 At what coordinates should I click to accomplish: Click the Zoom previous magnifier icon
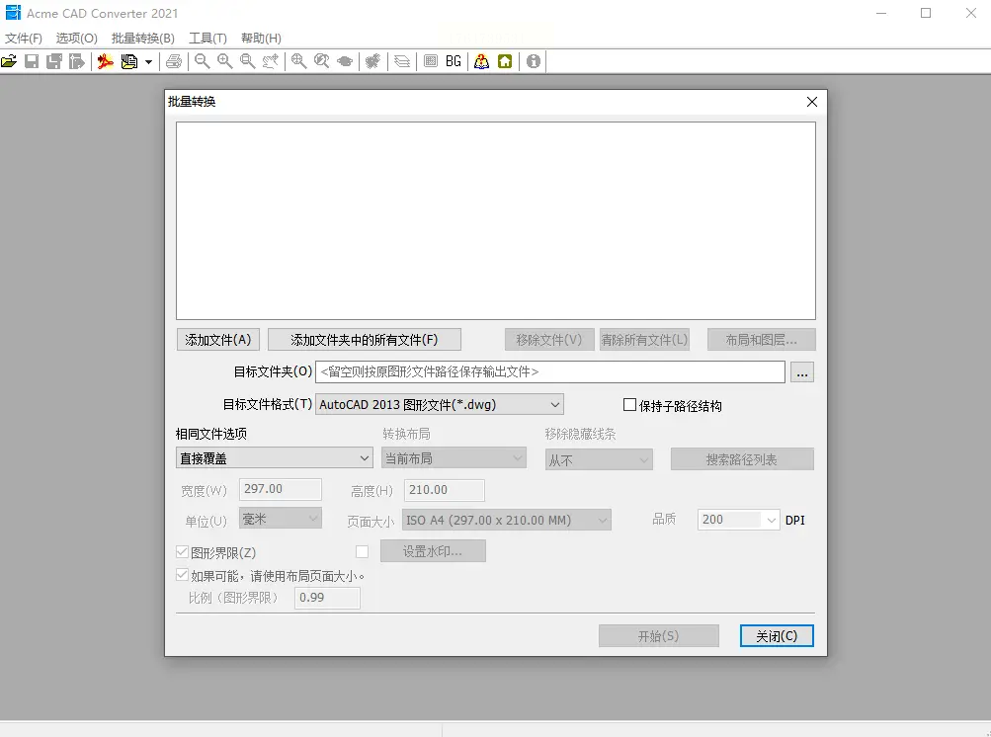click(322, 61)
